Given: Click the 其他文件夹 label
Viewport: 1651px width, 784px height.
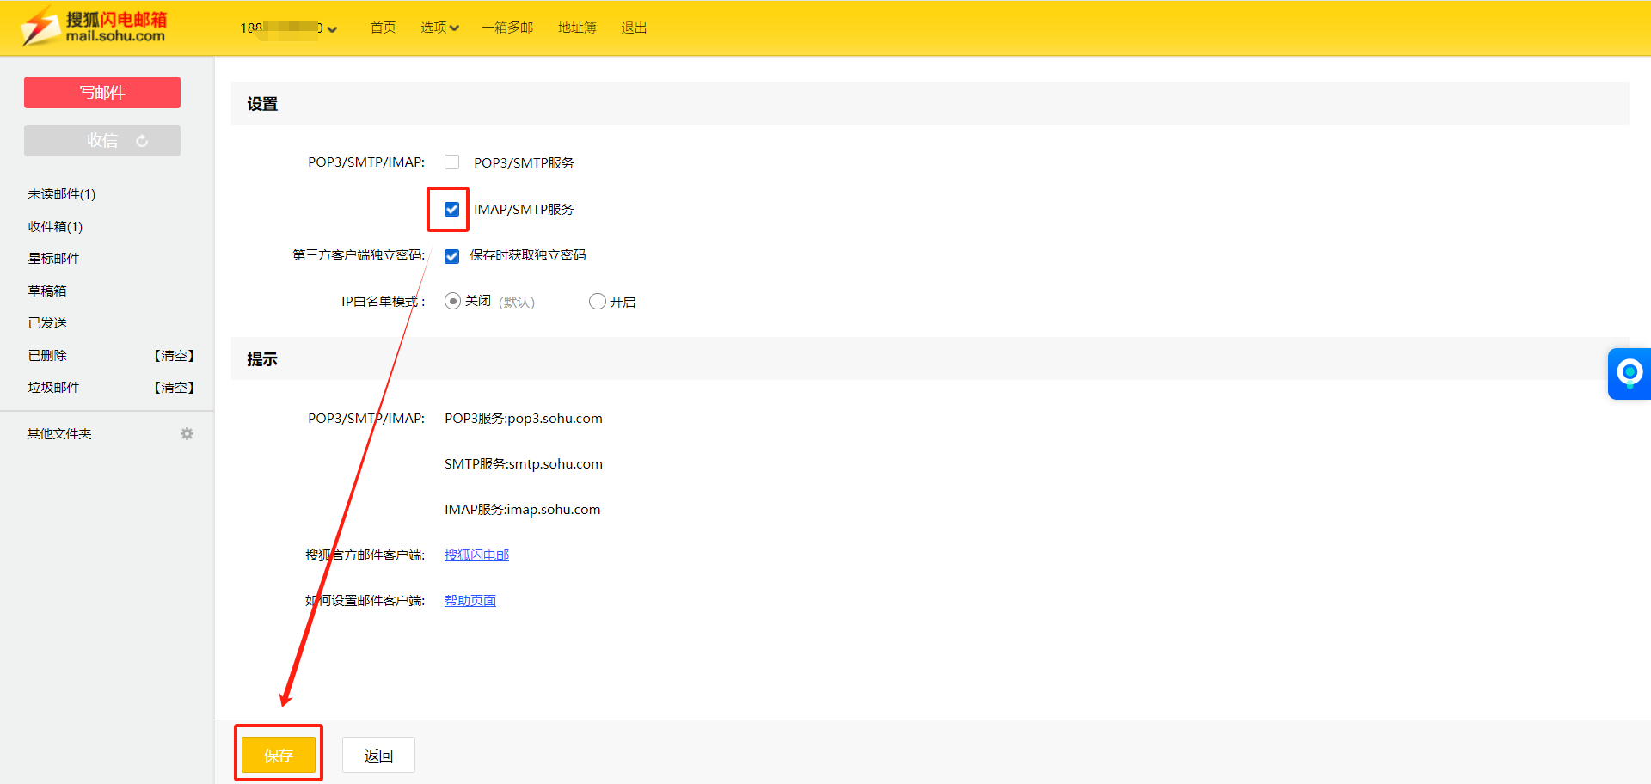Looking at the screenshot, I should [x=59, y=434].
